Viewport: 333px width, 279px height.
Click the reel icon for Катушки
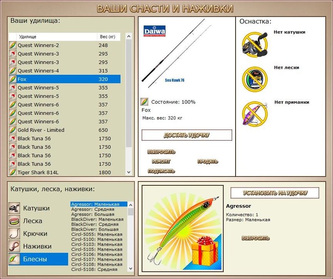point(14,208)
